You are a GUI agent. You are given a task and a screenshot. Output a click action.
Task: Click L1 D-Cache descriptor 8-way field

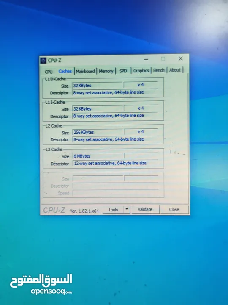click(115, 92)
